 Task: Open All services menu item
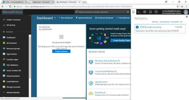(11, 25)
